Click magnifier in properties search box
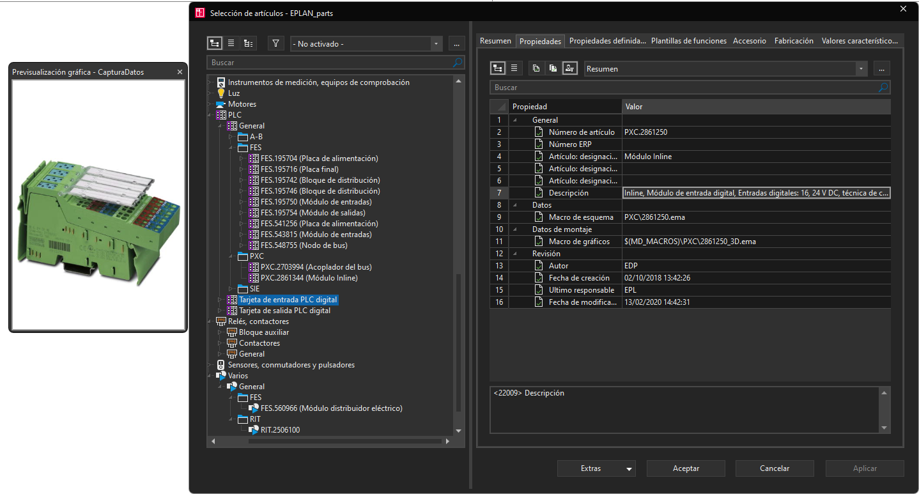Viewport: 919px width, 494px height. click(x=883, y=87)
